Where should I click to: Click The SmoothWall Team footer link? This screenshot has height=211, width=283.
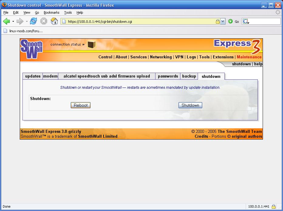240,132
